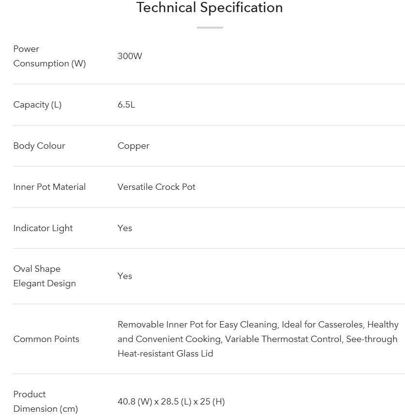405x420 pixels.
Task: Select the Copper colour value
Action: pos(134,146)
